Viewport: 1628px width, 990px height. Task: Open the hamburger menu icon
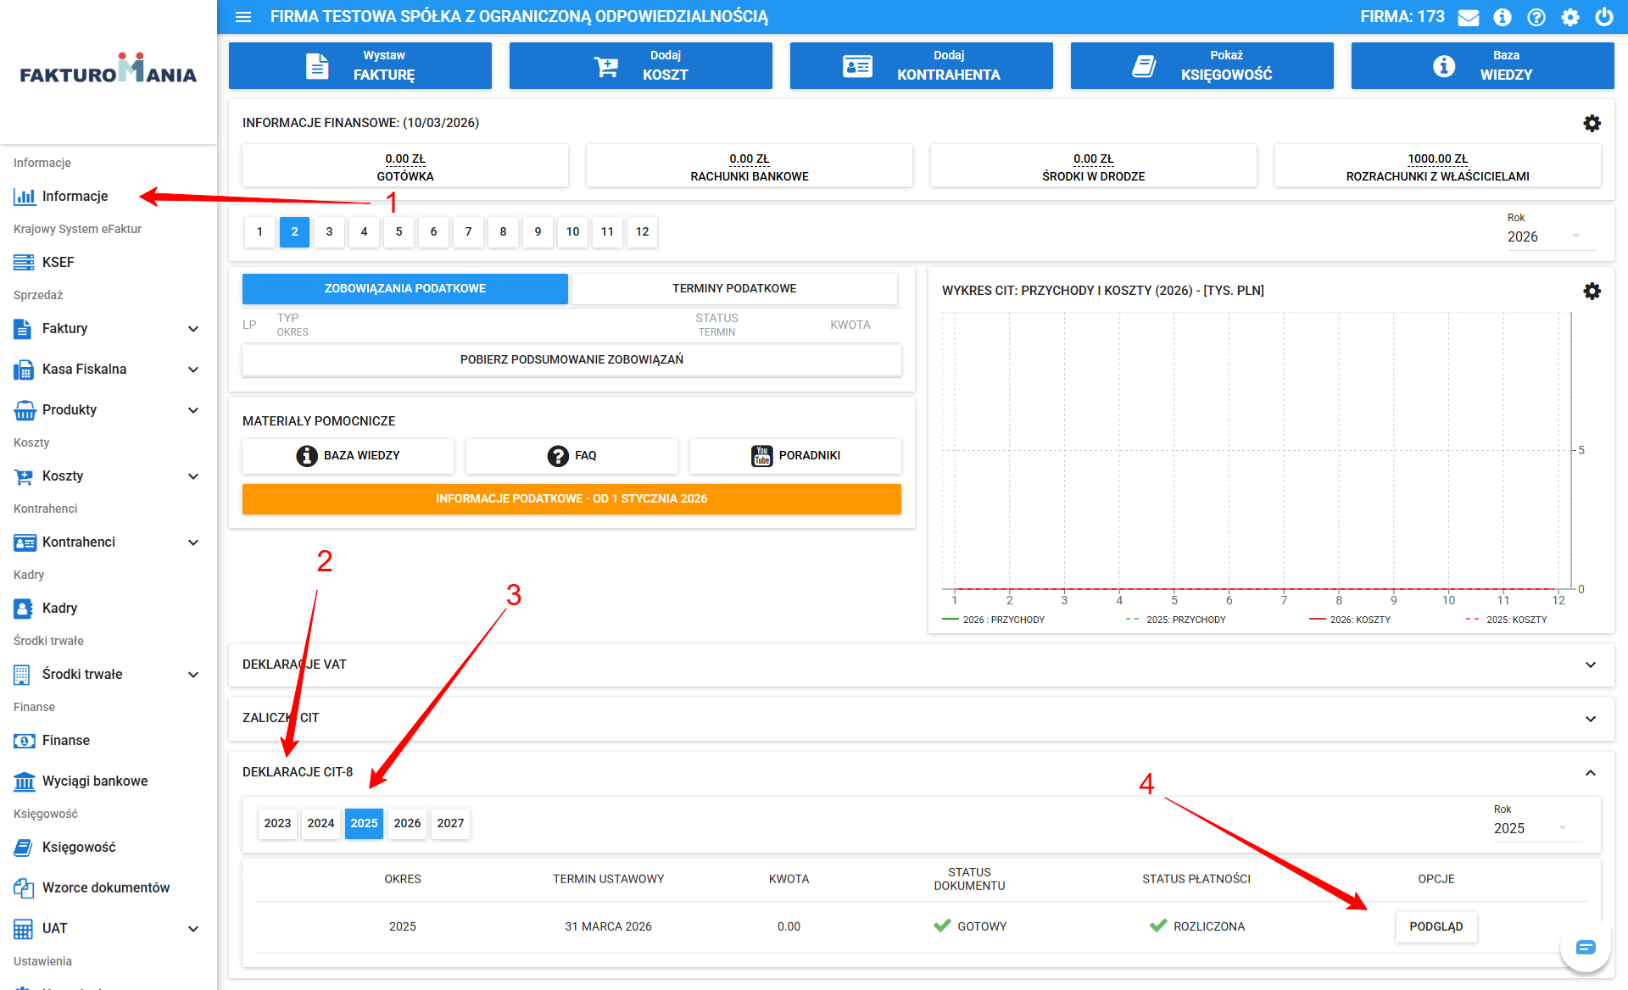243,17
